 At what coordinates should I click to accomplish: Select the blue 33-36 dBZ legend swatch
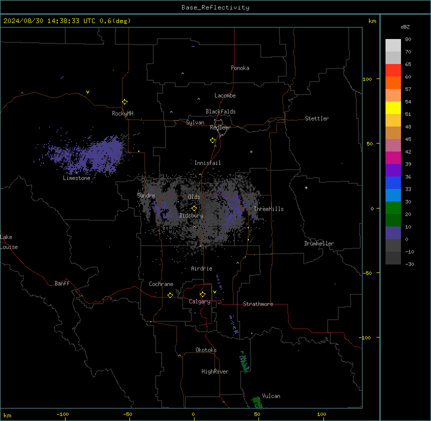pos(393,182)
